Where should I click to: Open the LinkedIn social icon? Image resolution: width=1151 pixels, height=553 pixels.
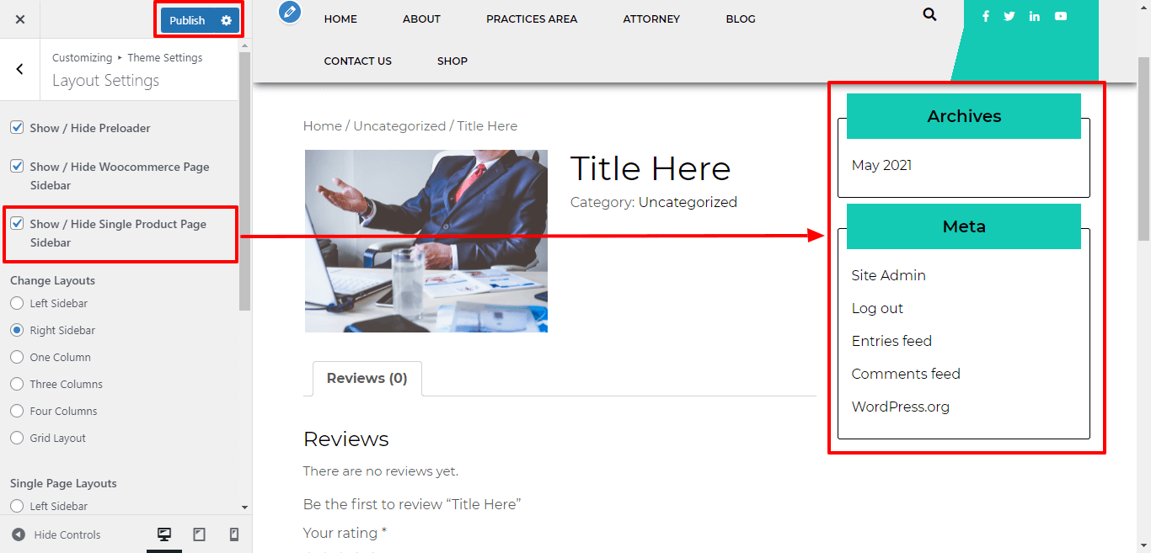[x=1034, y=16]
